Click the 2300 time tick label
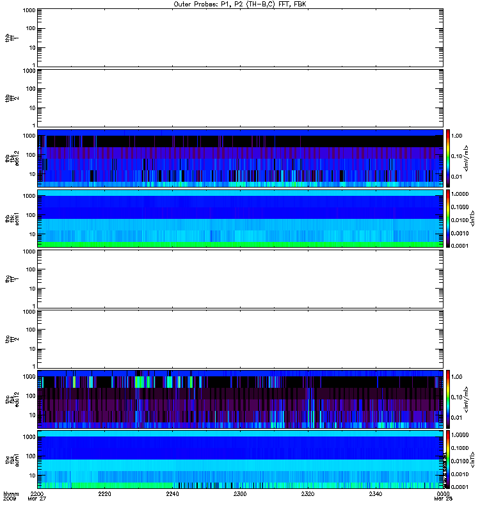 click(240, 494)
